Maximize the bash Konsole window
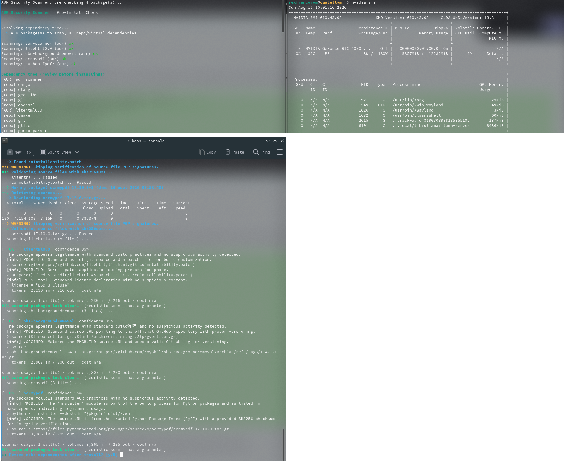The height and width of the screenshot is (463, 564). pyautogui.click(x=275, y=141)
